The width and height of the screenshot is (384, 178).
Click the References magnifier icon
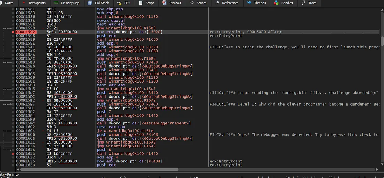pos(217,3)
